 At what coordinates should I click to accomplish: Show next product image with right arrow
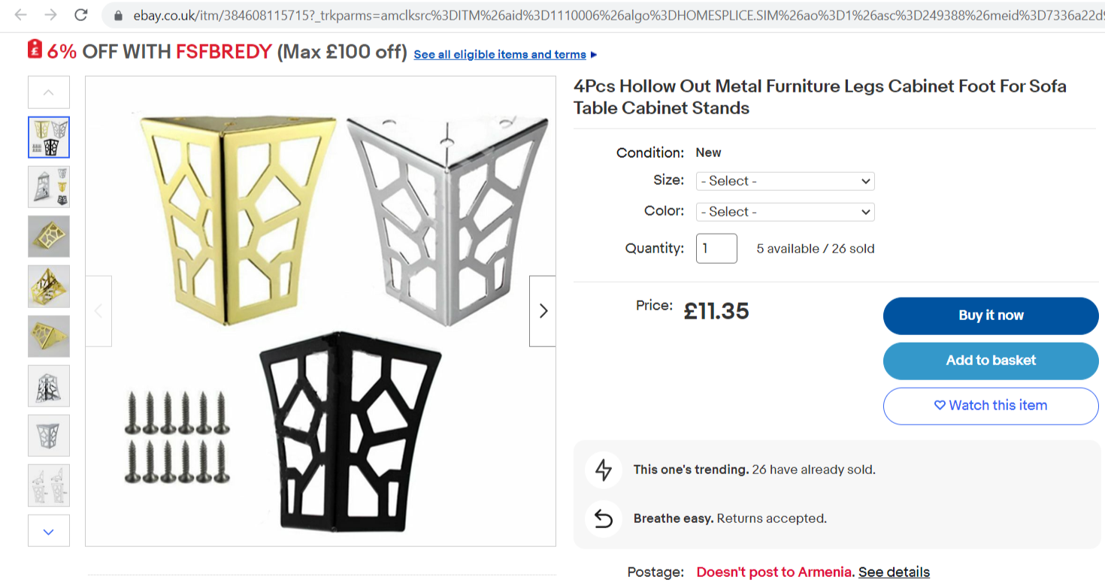point(543,311)
